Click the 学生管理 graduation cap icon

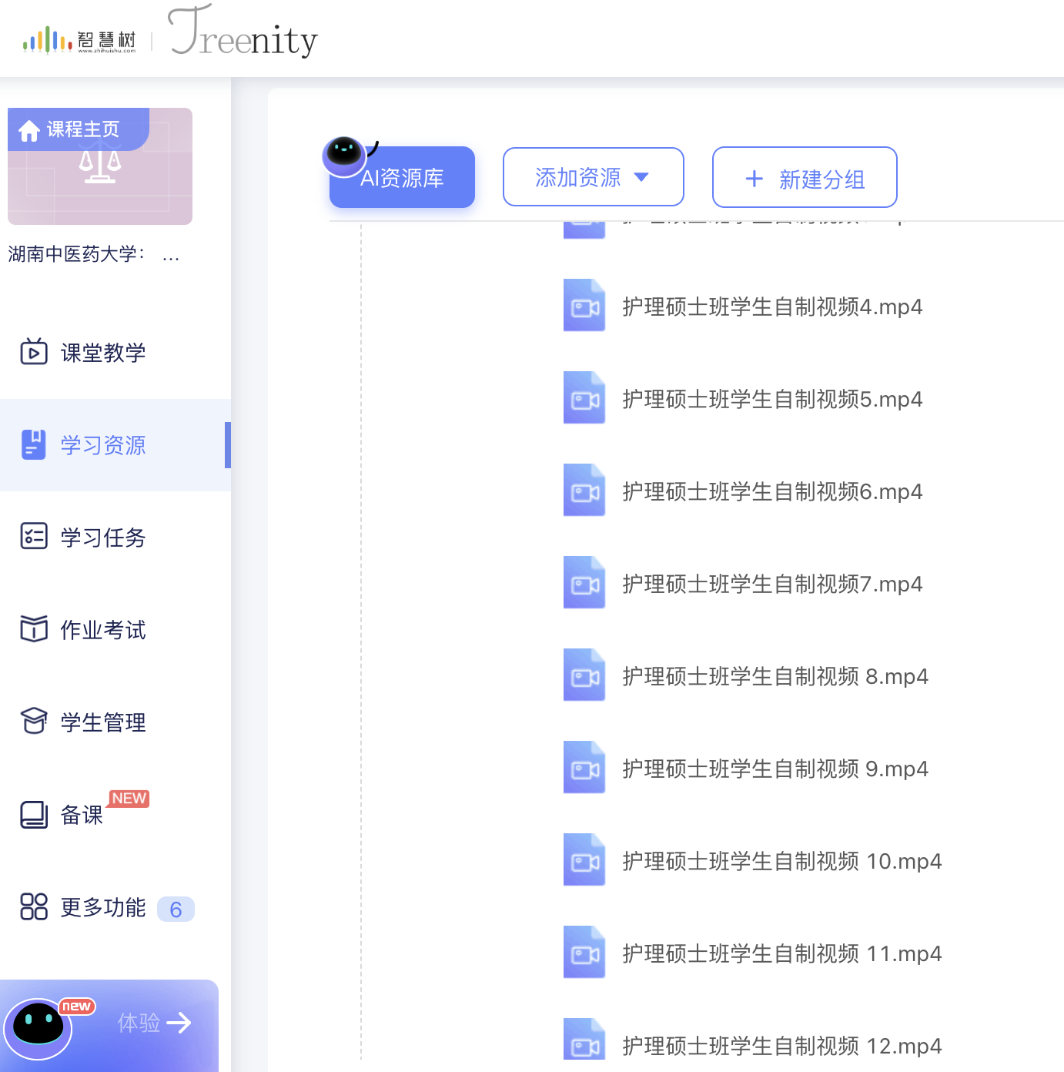pos(34,722)
